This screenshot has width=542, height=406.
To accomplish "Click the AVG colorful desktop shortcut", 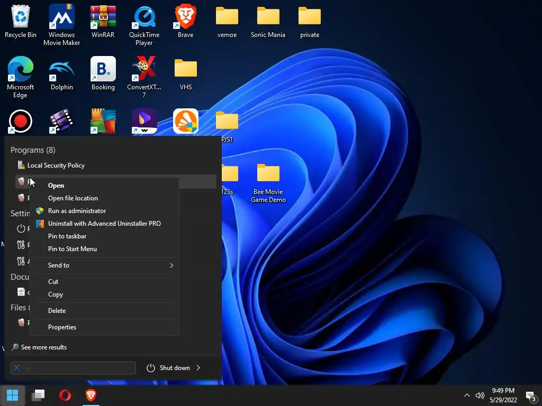I will [103, 122].
